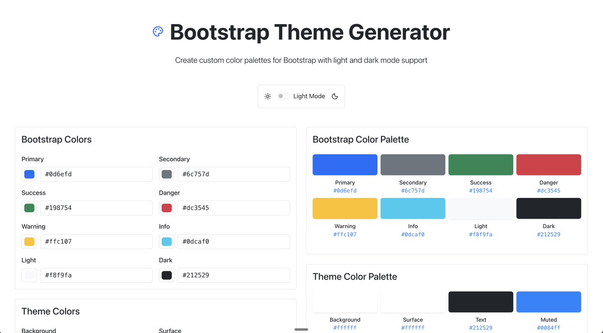
Task: Click the #dc3545 code under Danger tile
Action: 549,191
